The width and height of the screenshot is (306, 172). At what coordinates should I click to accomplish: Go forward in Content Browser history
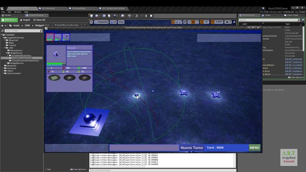coord(5,25)
